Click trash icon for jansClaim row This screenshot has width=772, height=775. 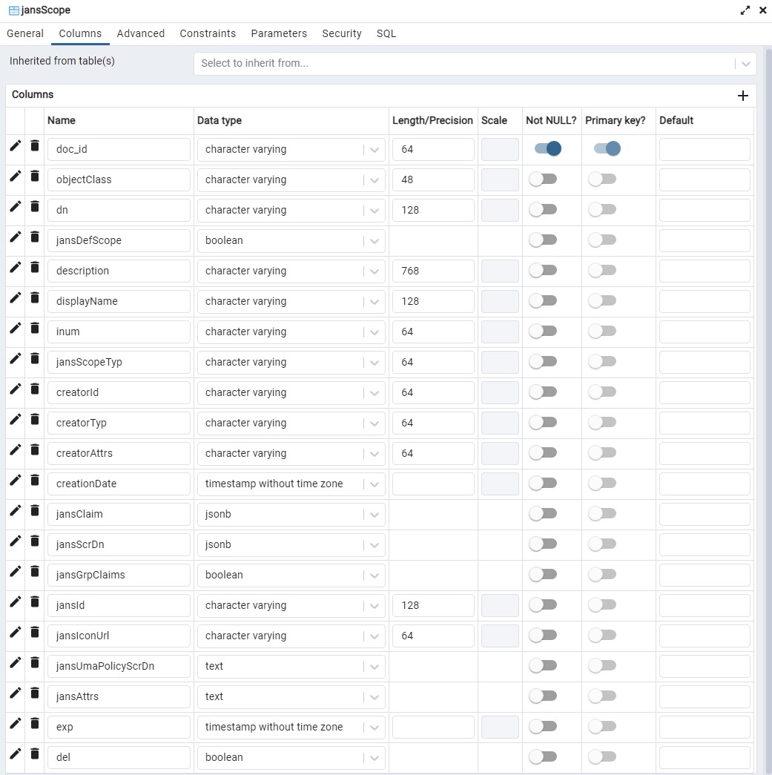tap(35, 511)
